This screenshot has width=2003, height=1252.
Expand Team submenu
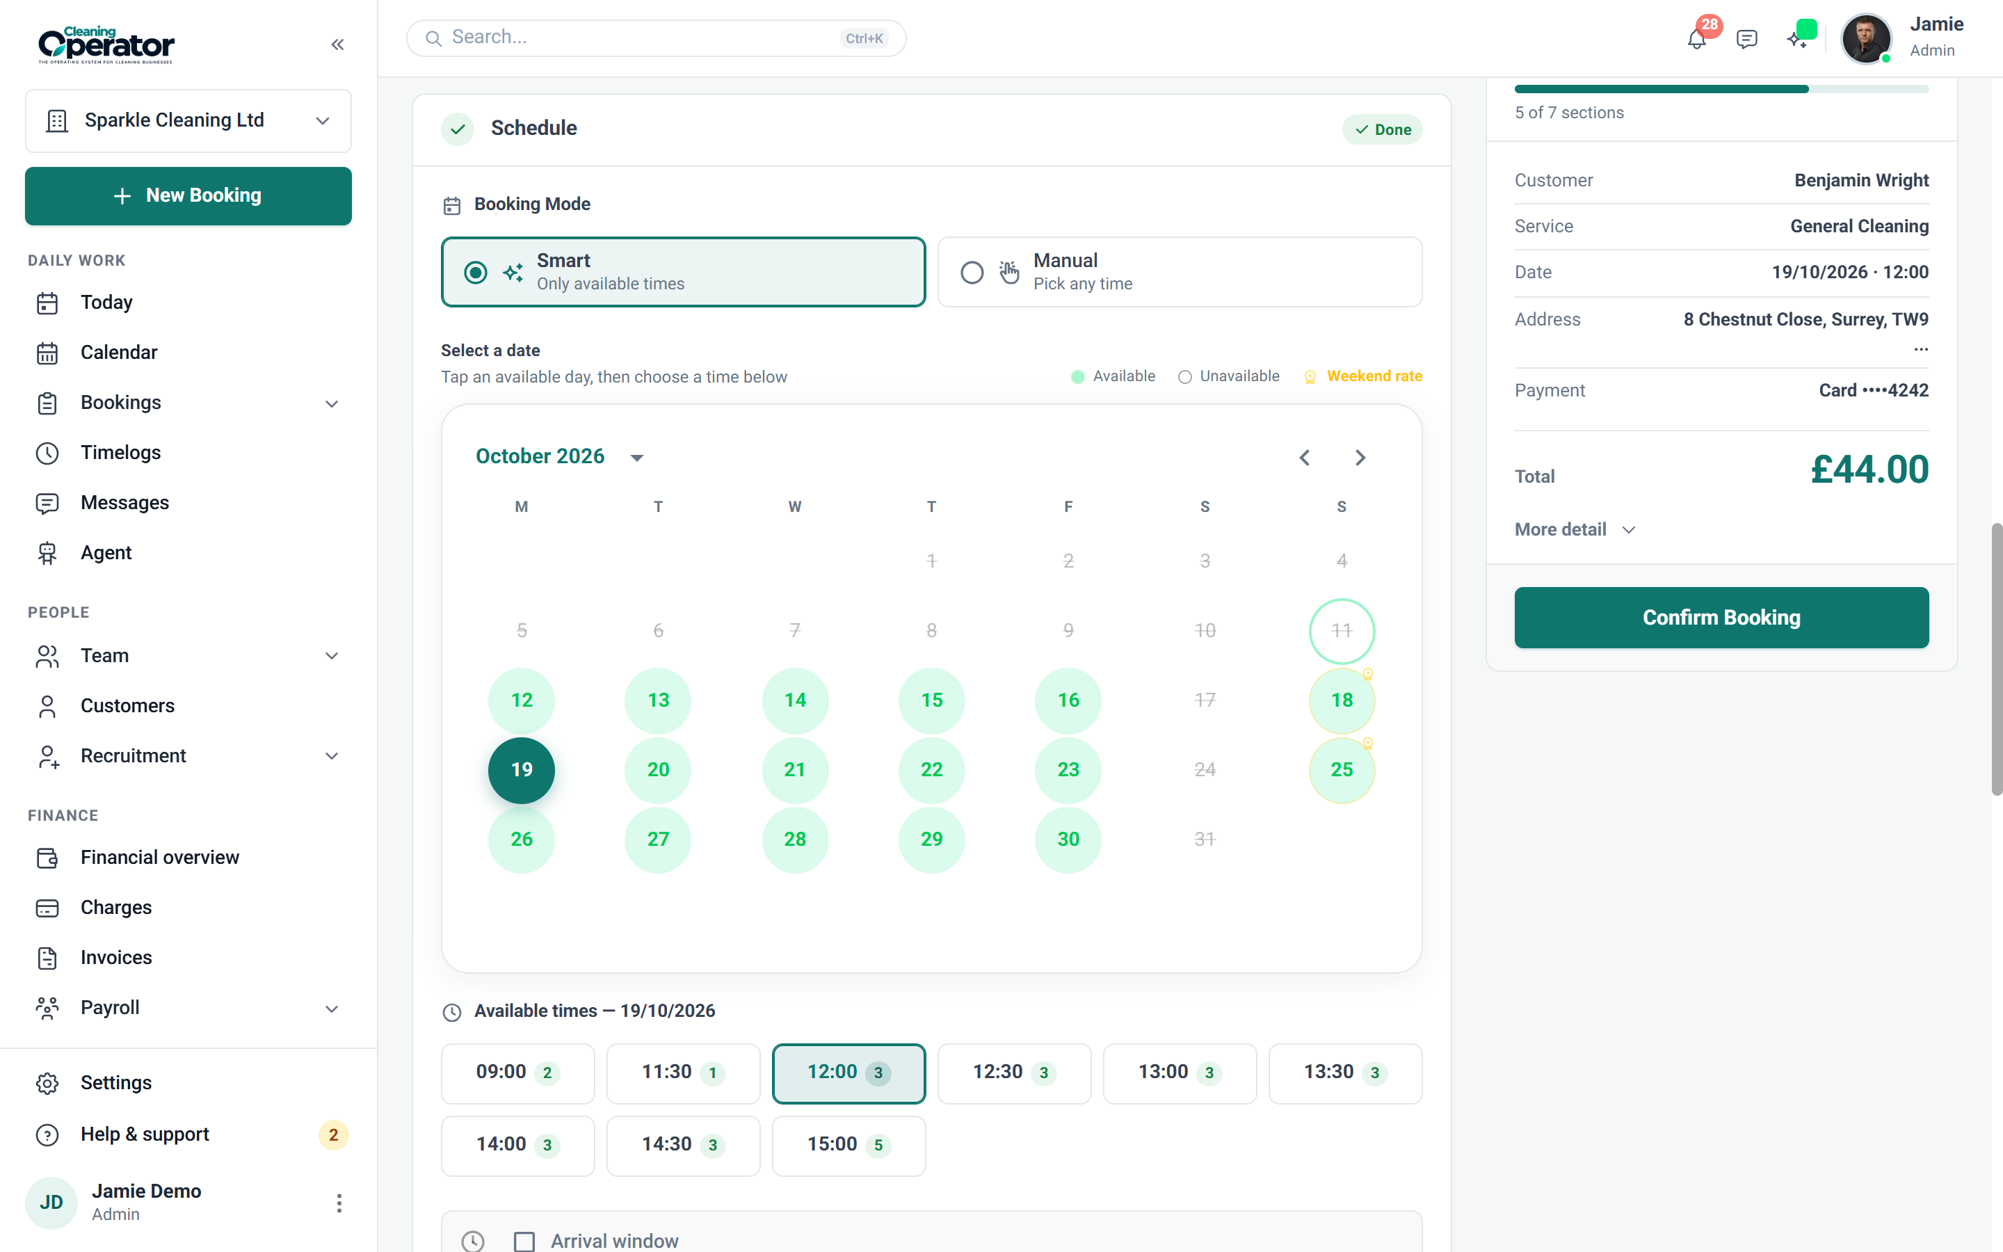click(332, 657)
